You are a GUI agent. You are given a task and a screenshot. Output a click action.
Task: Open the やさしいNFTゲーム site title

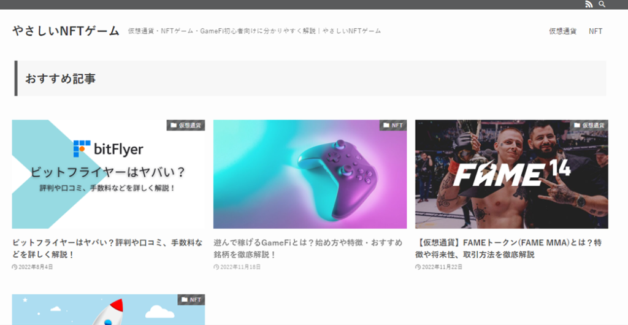66,31
